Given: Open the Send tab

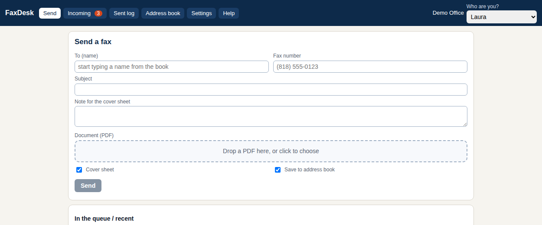Looking at the screenshot, I should coord(50,13).
